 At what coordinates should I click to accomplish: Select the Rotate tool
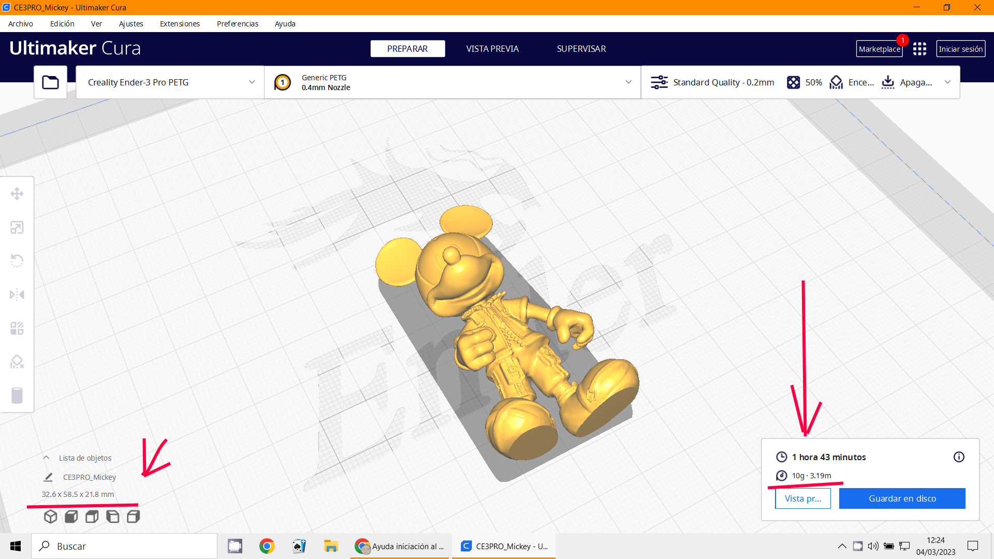[x=17, y=260]
